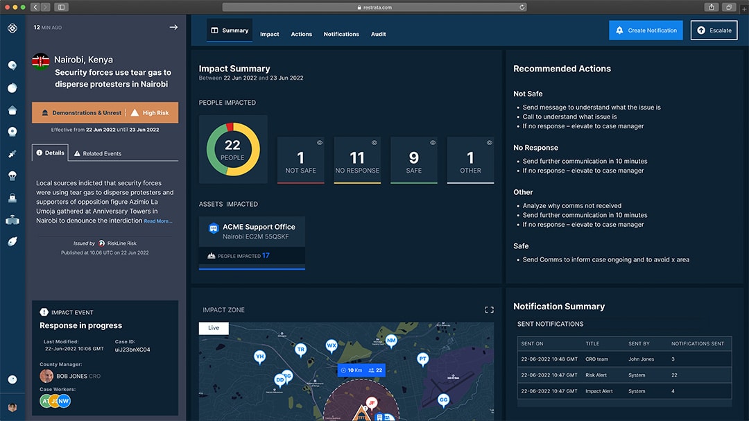The height and width of the screenshot is (421, 749).
Task: Open the headset-shaped icon in left sidebar
Action: (12, 220)
